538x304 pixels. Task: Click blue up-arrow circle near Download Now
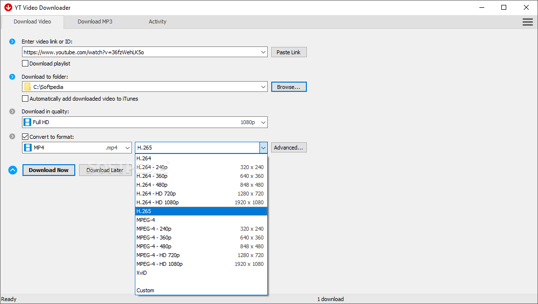[x=13, y=170]
